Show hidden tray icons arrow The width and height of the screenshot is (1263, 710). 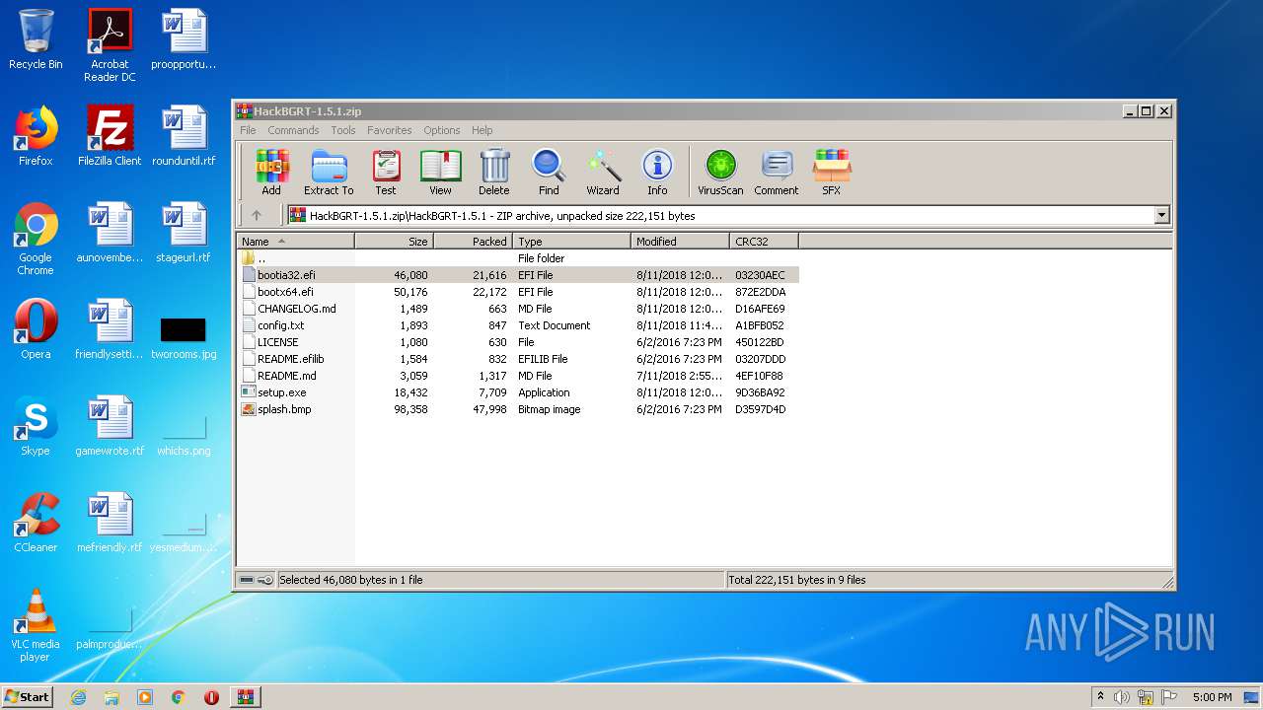pyautogui.click(x=1100, y=697)
